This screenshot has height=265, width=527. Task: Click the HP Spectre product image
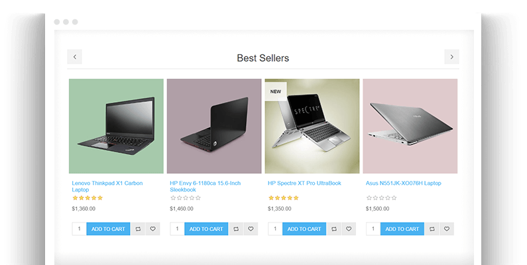click(x=312, y=126)
